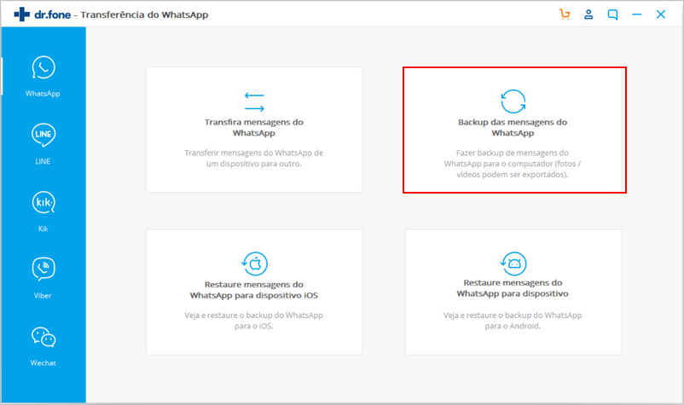
Task: Click "Veja e restaure o backup... para o iOS" text
Action: coord(254,321)
